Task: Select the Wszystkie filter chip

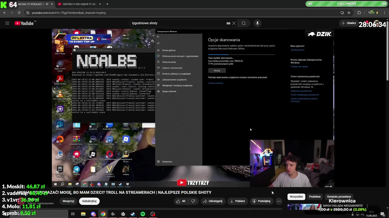Action: point(296,197)
